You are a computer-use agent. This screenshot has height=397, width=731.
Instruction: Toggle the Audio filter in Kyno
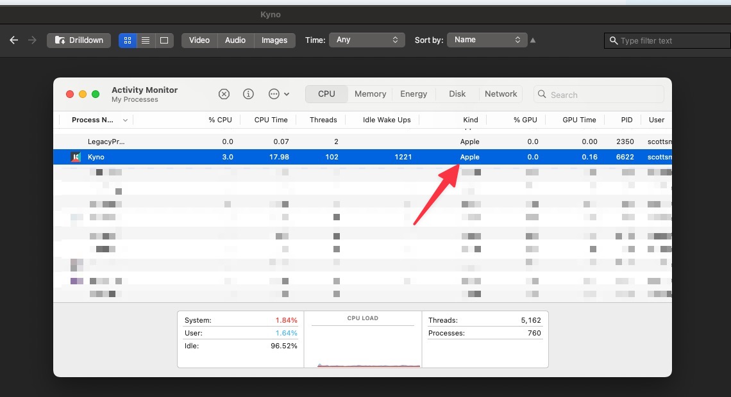click(235, 40)
